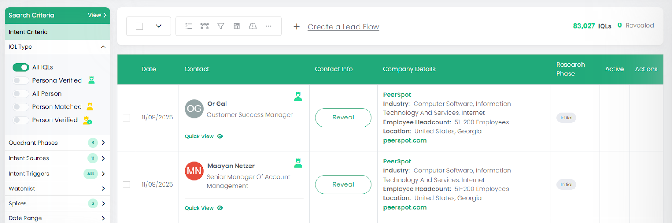This screenshot has height=223, width=672.
Task: Click the LinkedIn icon in the toolbar
Action: 237,26
